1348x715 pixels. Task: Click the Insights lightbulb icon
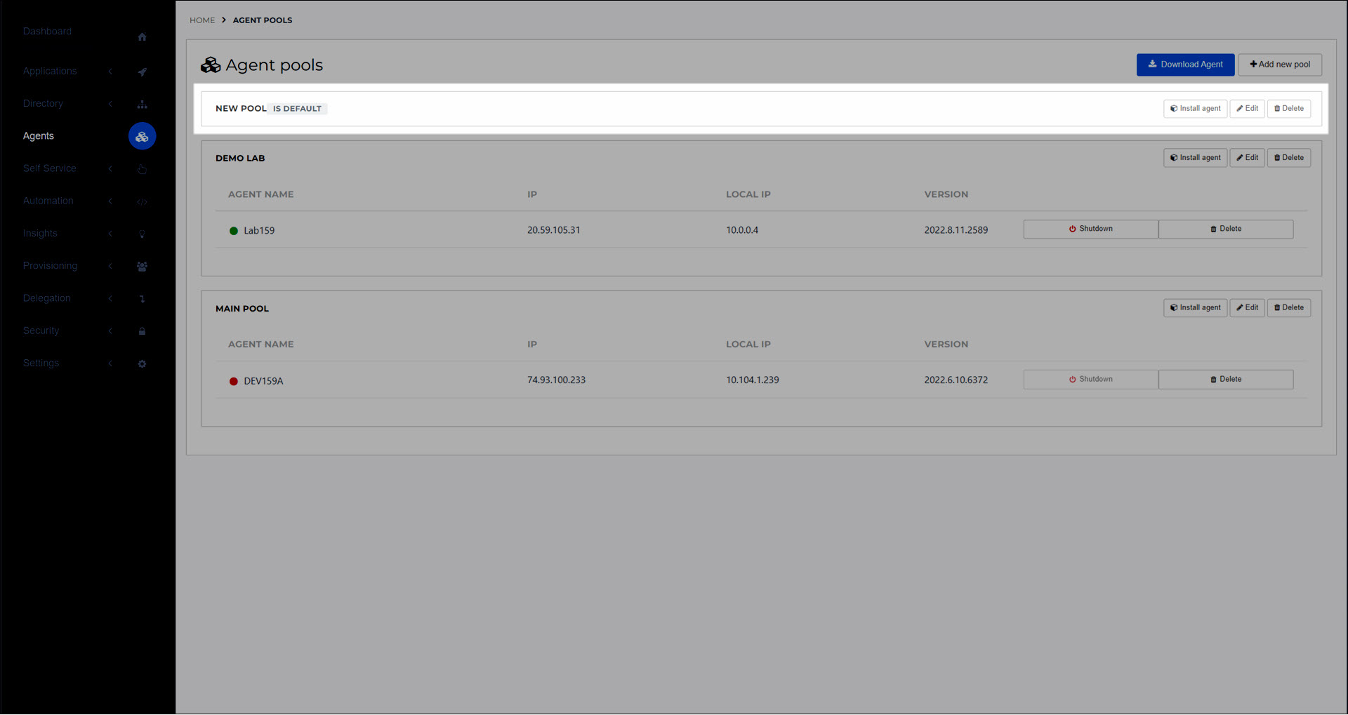[x=142, y=234]
